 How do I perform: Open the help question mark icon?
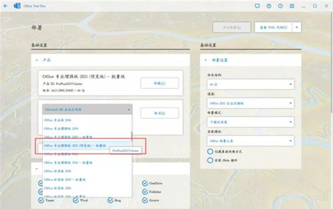(x=269, y=6)
